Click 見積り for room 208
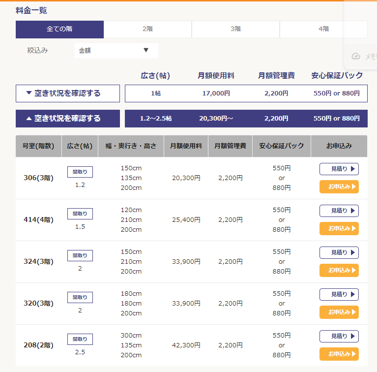 point(339,337)
